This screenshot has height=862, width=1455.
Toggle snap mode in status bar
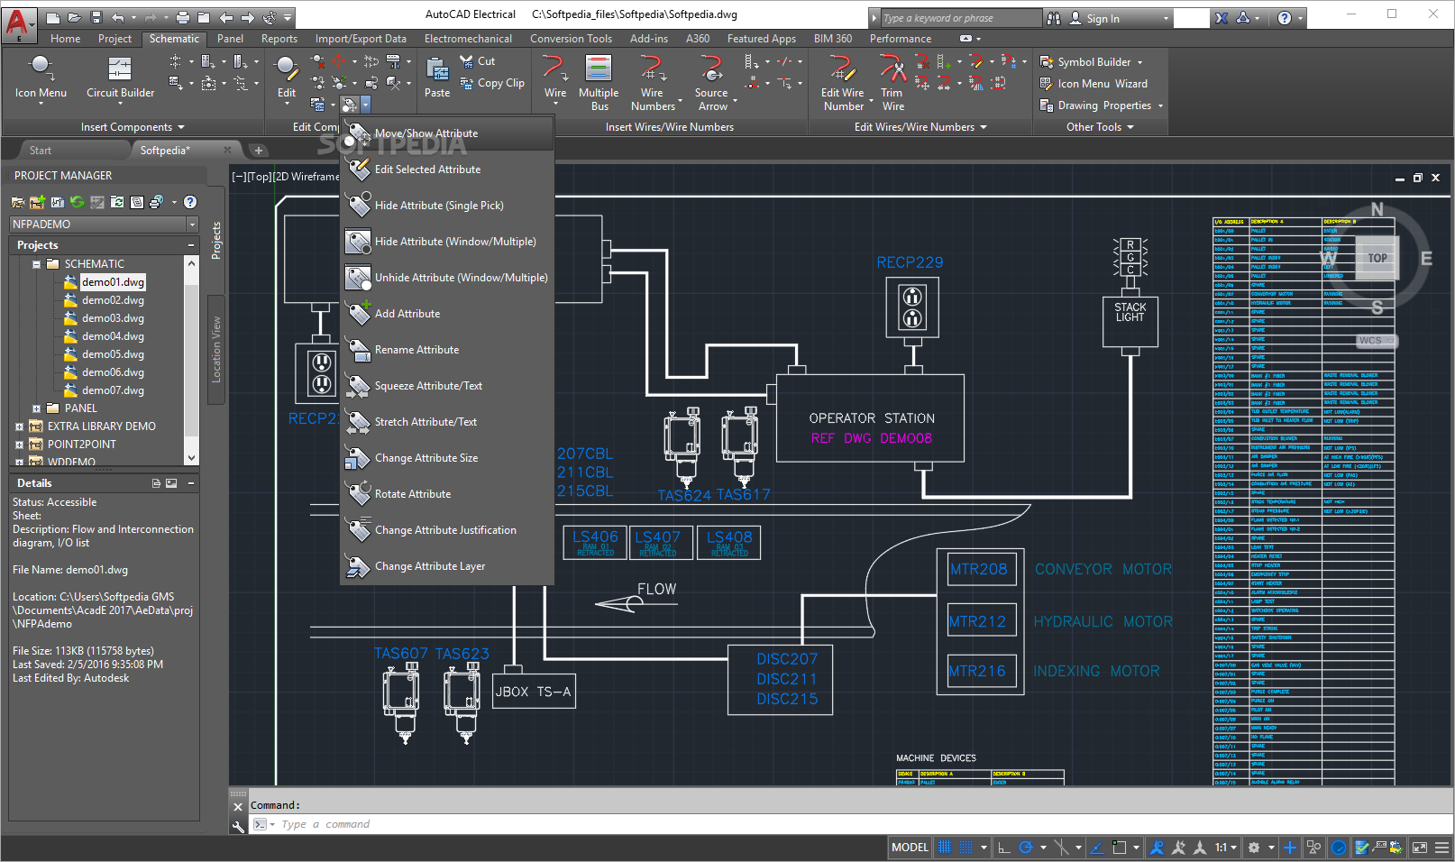[x=965, y=848]
